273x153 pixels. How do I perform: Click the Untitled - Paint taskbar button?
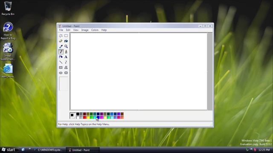[82, 150]
